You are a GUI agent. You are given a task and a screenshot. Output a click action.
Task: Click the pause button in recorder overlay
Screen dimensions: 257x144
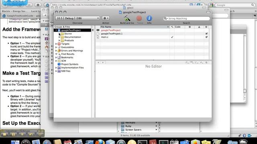click(13, 134)
